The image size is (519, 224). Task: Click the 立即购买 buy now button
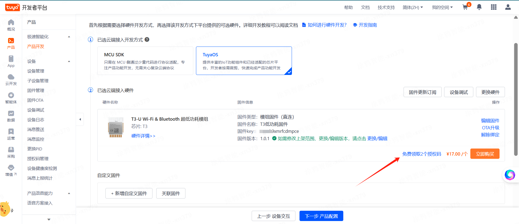(x=485, y=154)
